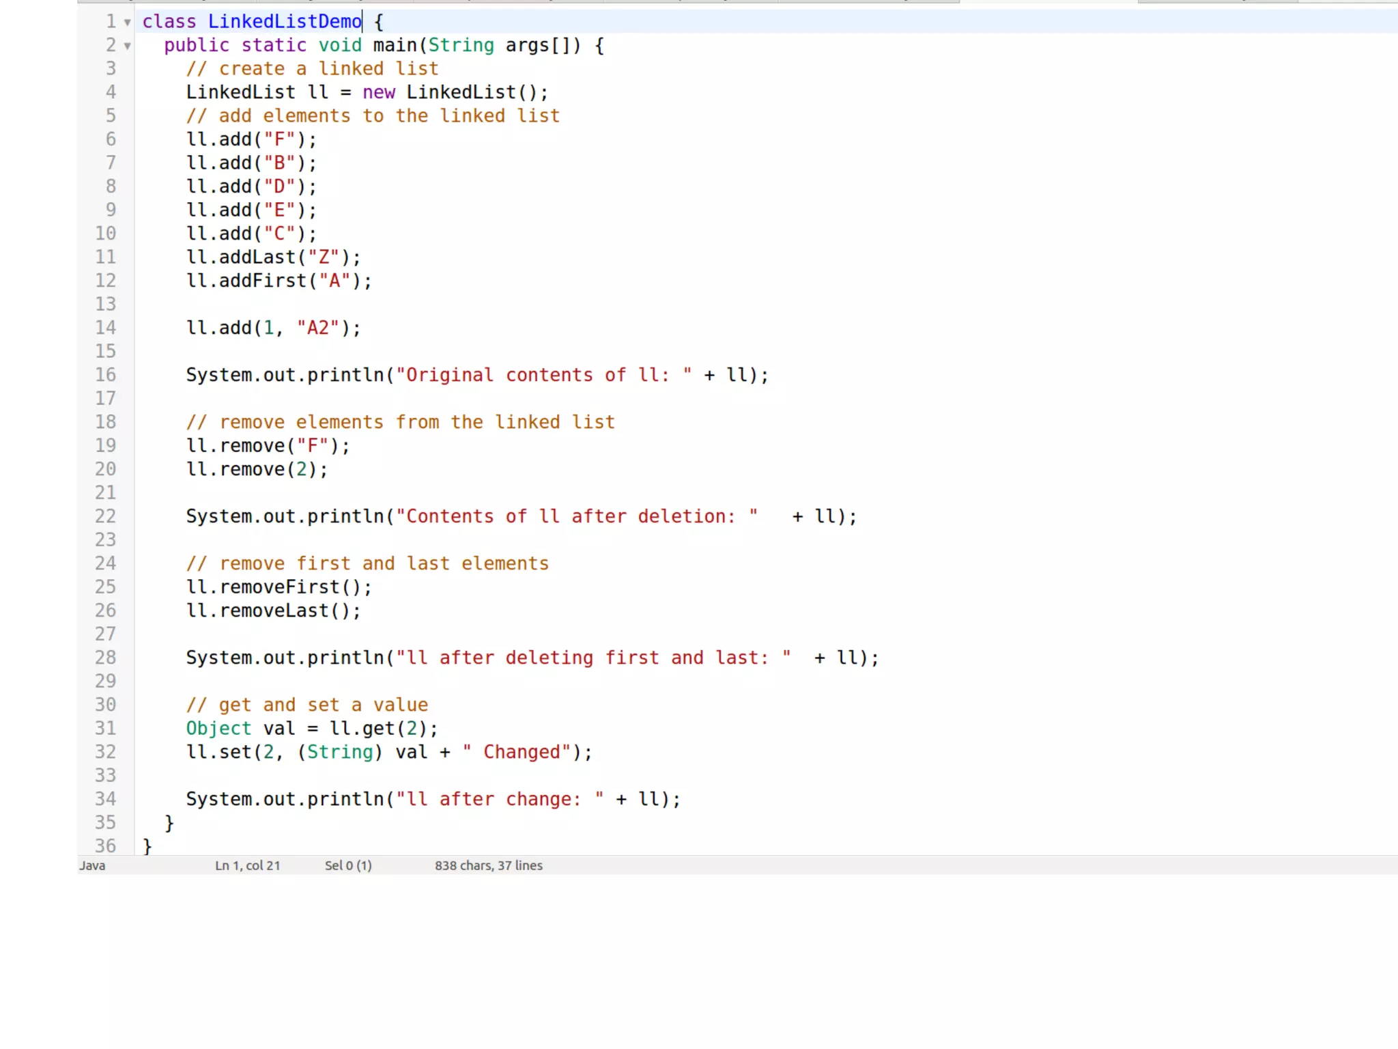Viewport: 1398px width, 1049px height.
Task: Click the 'new' keyword on line 4
Action: (x=378, y=92)
